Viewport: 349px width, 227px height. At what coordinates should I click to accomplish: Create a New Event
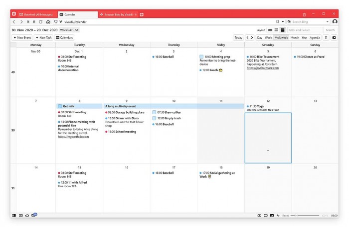click(22, 37)
